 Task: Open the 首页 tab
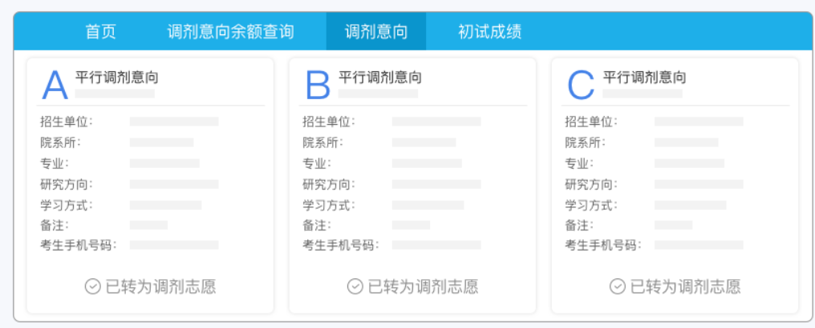click(x=101, y=32)
